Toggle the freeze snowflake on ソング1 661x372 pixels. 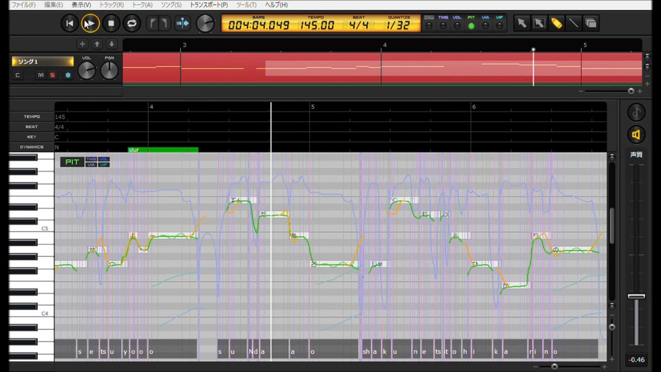tap(68, 75)
